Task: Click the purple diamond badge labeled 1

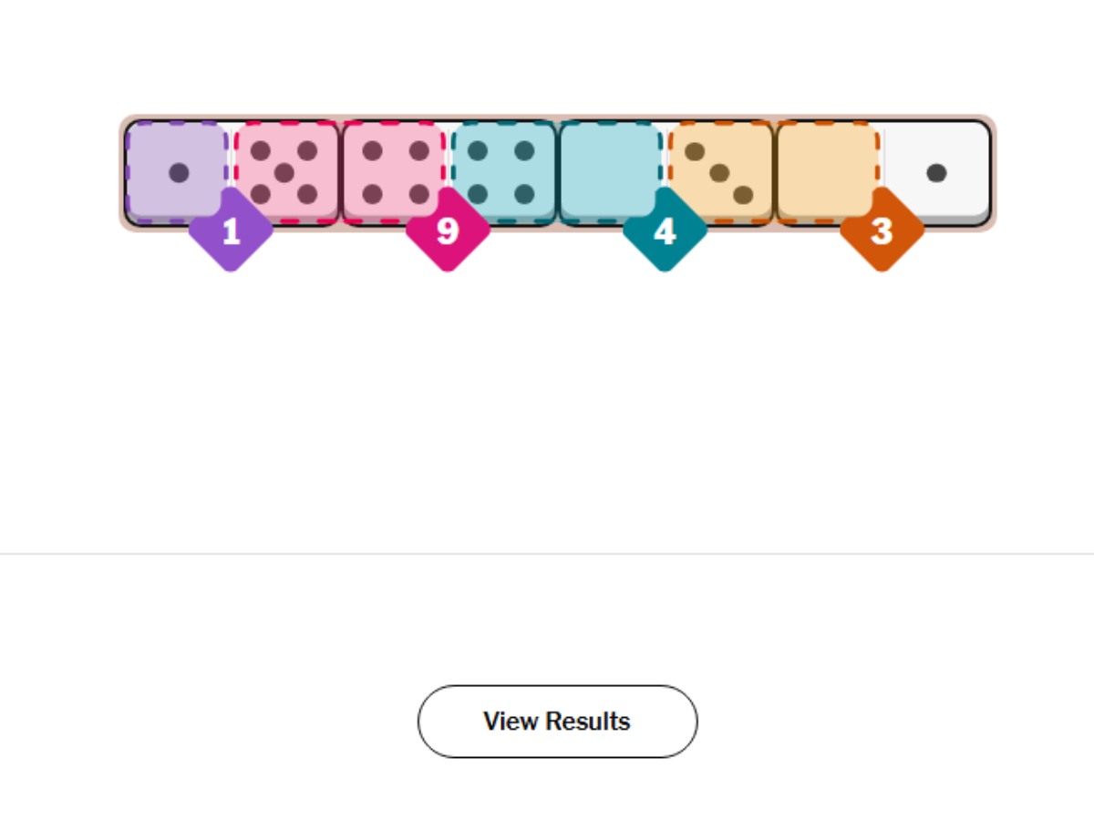Action: (x=232, y=231)
